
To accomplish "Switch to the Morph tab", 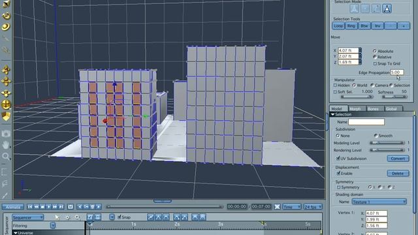I will (x=355, y=108).
